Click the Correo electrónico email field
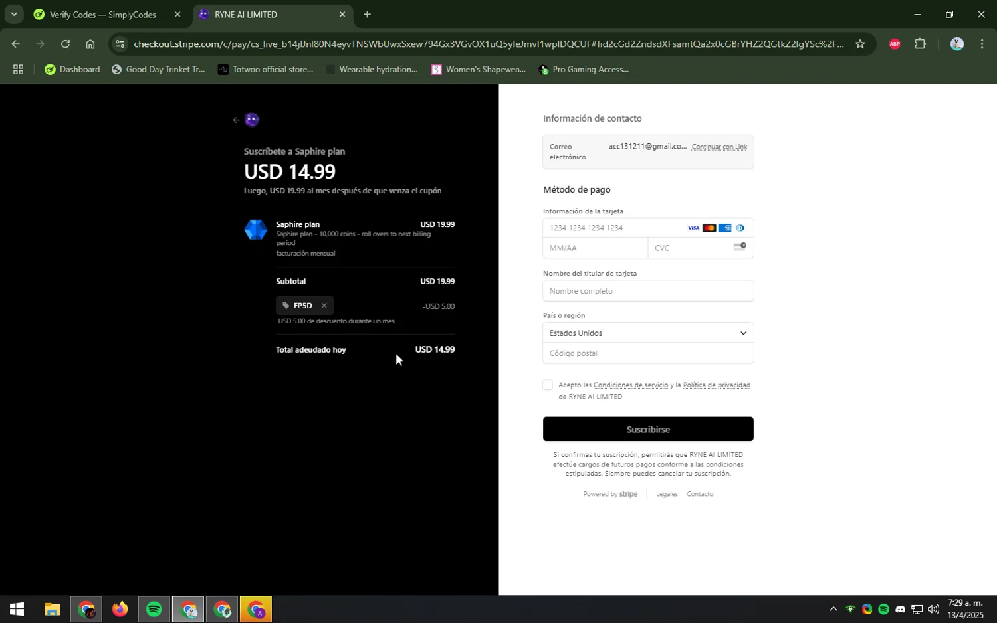This screenshot has width=997, height=623. coord(648,152)
